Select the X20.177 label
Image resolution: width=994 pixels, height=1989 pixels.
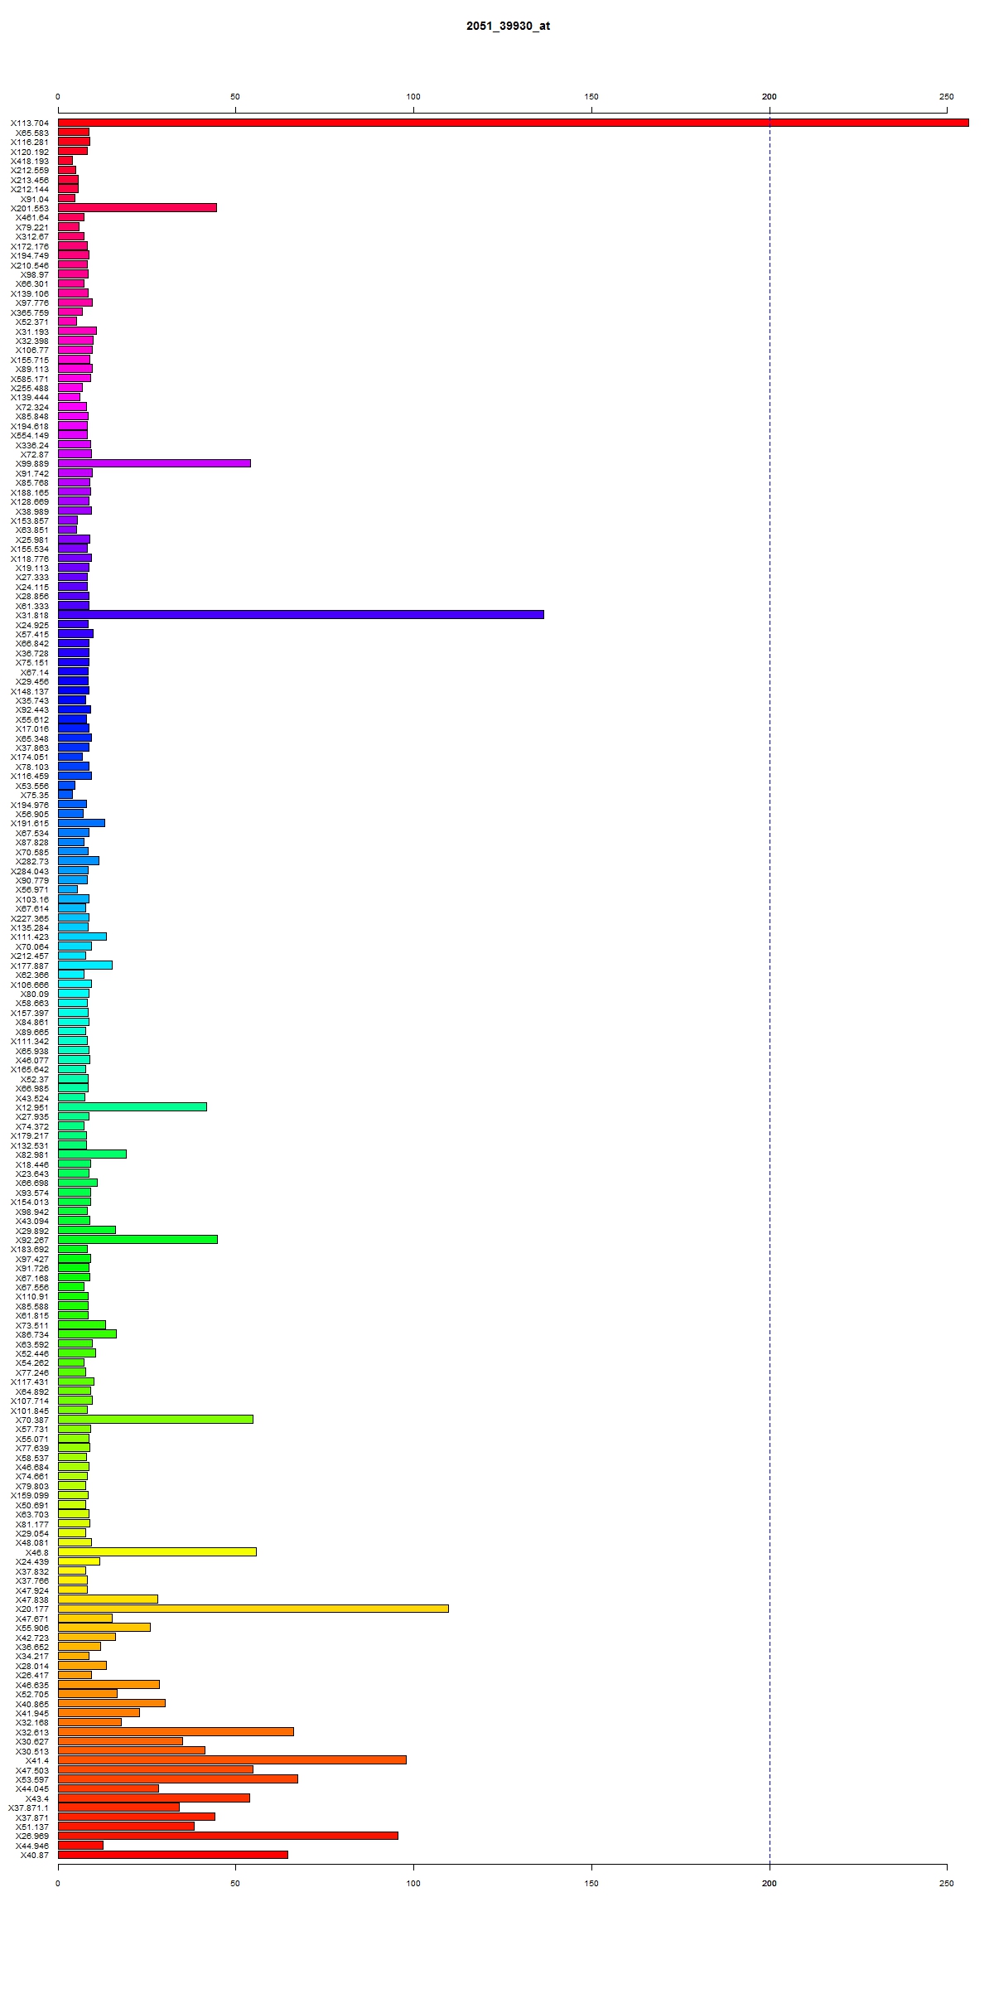[x=32, y=1609]
